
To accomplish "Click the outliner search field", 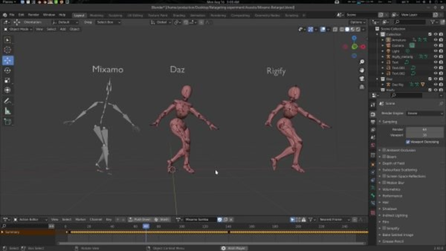I will pyautogui.click(x=410, y=22).
